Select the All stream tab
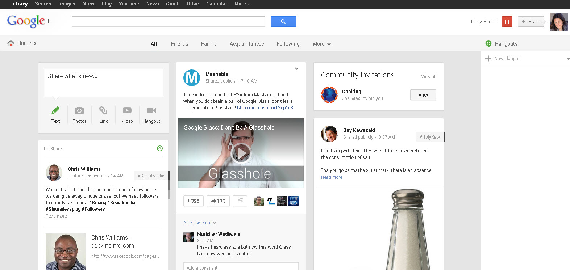The image size is (570, 270). point(154,44)
